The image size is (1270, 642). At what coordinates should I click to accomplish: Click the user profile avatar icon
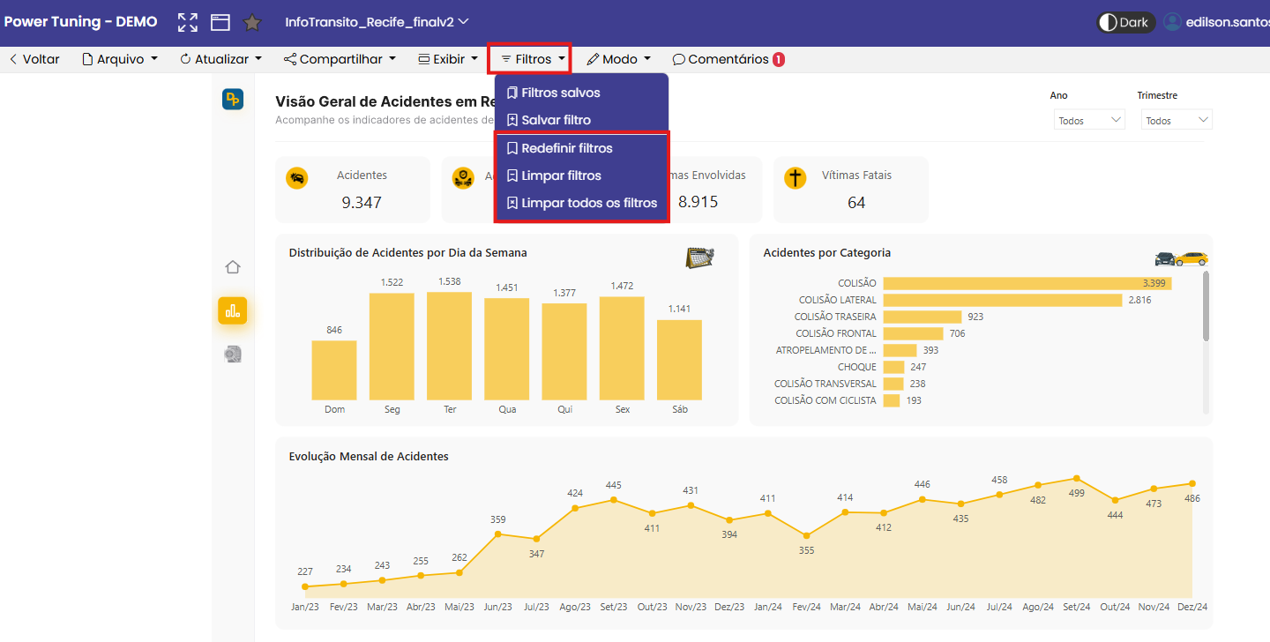pos(1172,22)
